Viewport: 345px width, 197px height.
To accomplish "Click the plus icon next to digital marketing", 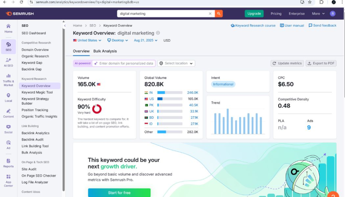I will (158, 33).
